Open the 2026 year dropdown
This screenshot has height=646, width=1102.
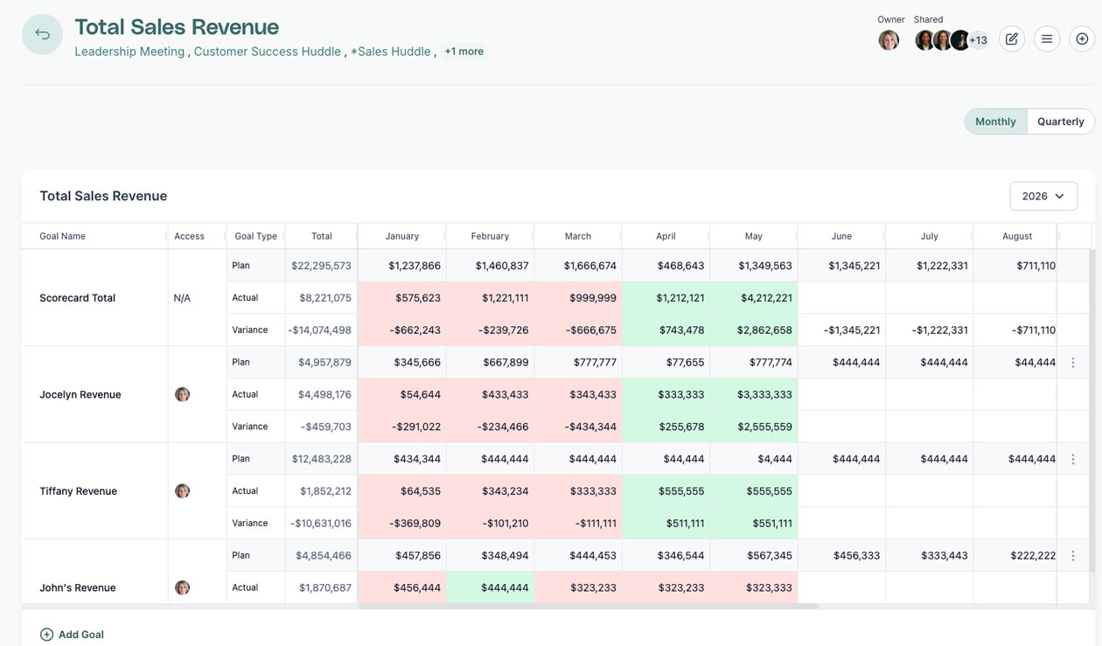[1043, 196]
